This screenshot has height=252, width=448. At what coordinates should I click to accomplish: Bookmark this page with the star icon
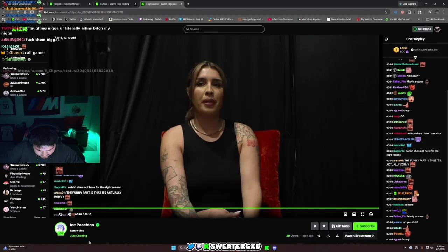coord(386,12)
